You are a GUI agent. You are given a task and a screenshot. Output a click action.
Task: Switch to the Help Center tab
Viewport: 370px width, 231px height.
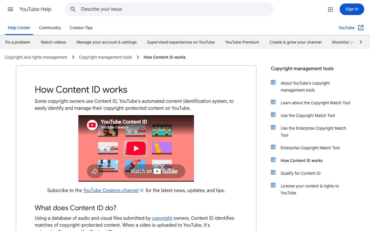(x=19, y=28)
